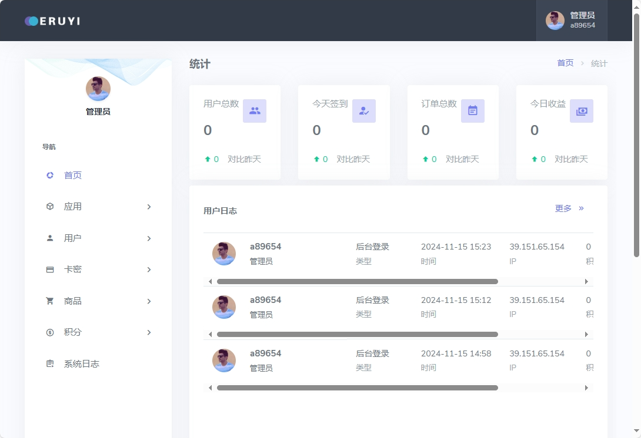The height and width of the screenshot is (438, 641).
Task: Click the timestamp 2024-11-15 15:12
Action: [x=456, y=300]
